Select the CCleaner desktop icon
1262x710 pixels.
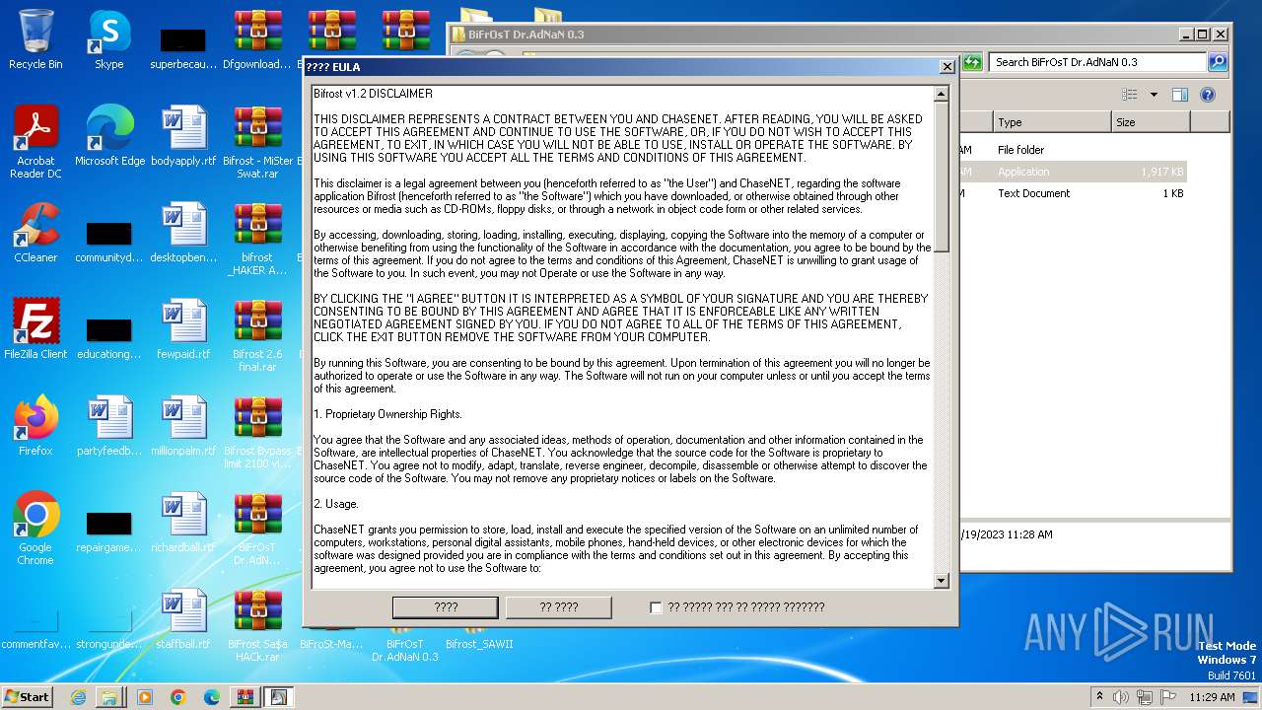pyautogui.click(x=35, y=233)
